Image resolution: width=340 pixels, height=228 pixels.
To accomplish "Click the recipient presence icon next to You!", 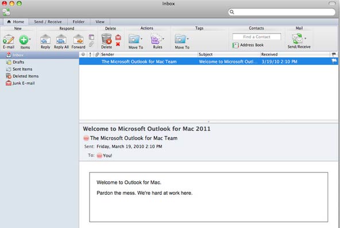I will pos(99,156).
